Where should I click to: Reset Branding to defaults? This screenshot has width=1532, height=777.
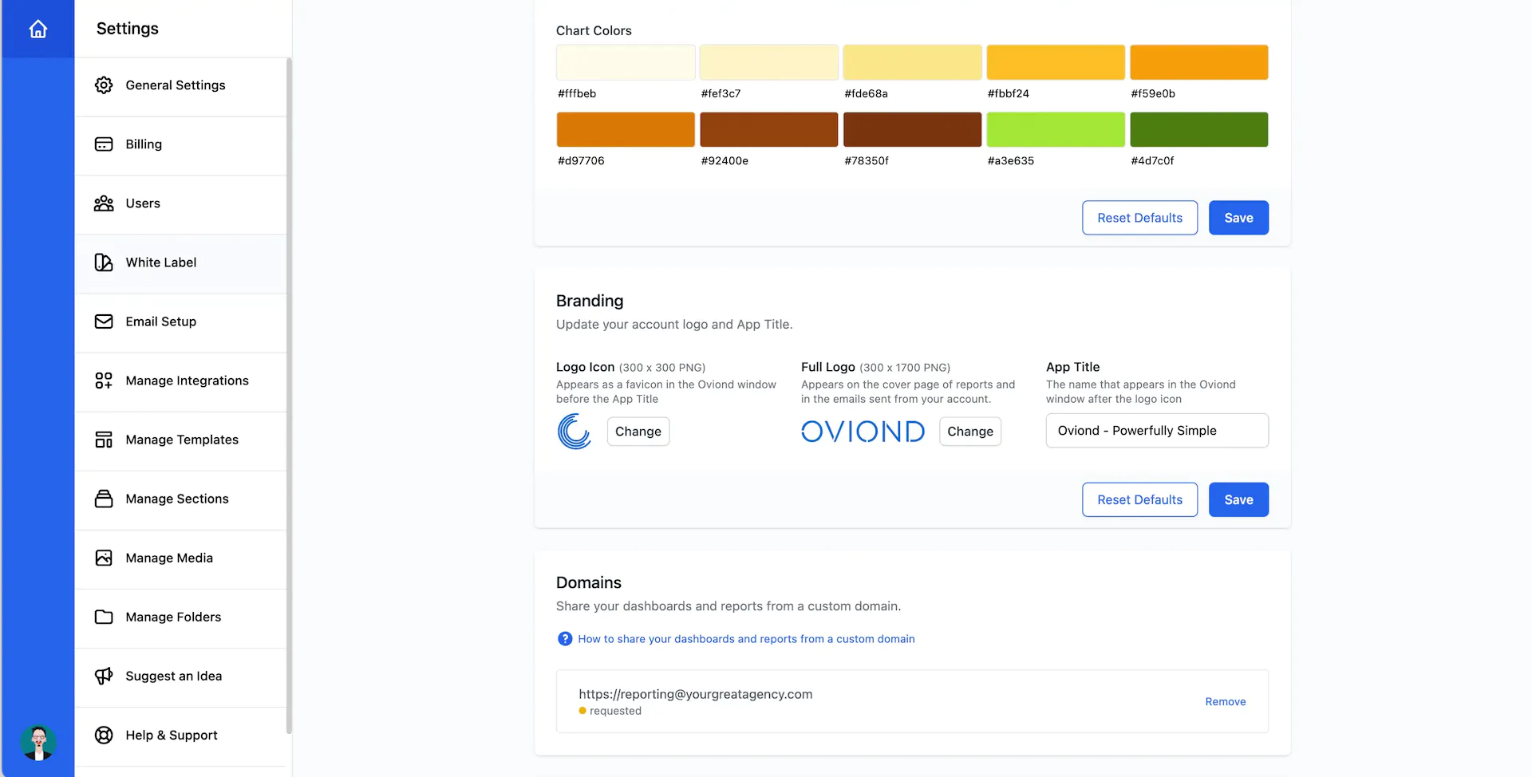tap(1139, 499)
